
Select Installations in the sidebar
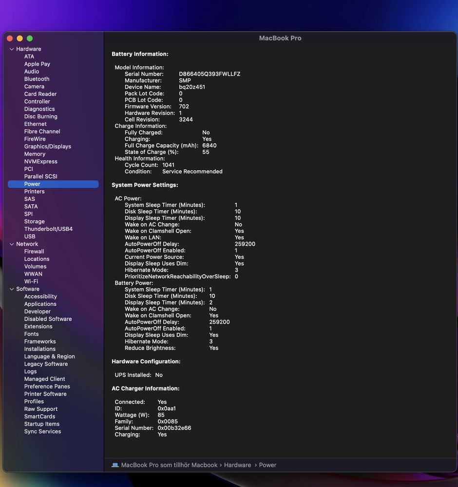point(40,349)
